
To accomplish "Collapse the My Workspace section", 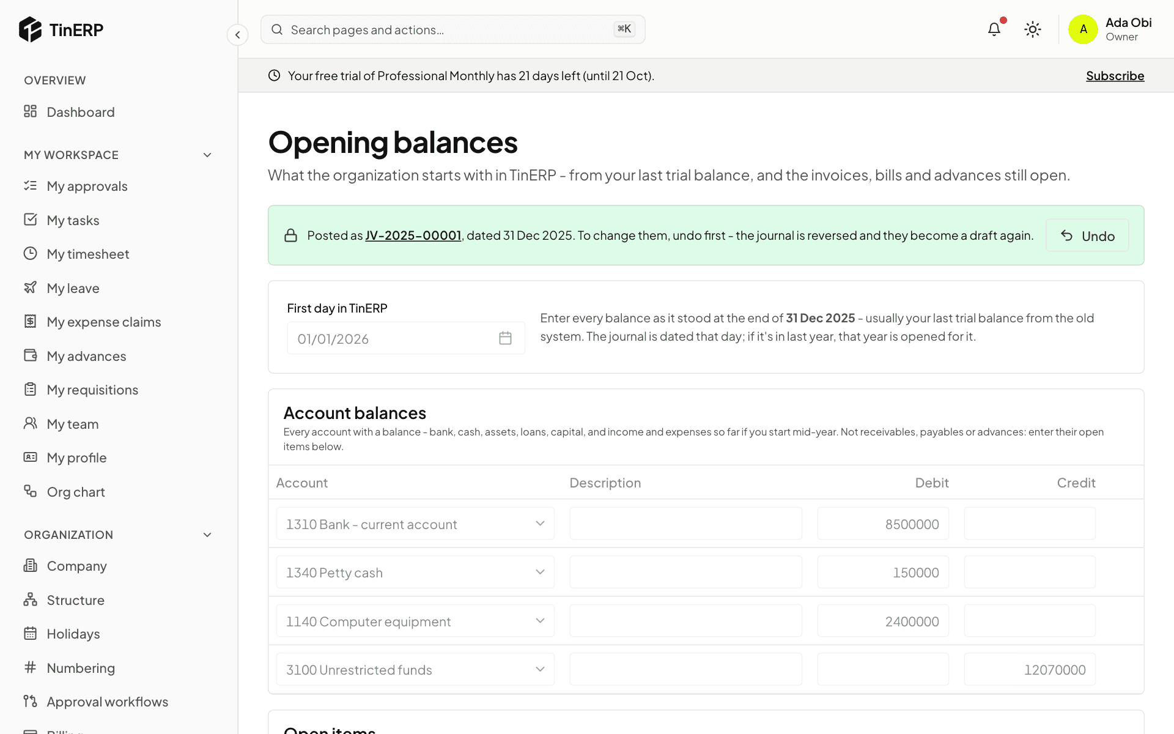I will point(207,155).
